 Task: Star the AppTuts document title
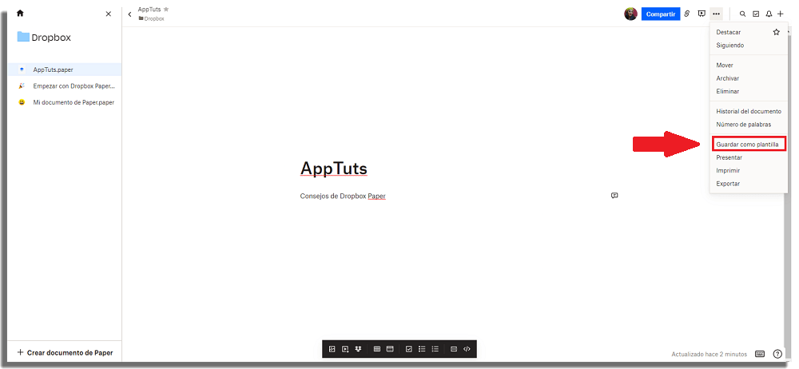166,9
